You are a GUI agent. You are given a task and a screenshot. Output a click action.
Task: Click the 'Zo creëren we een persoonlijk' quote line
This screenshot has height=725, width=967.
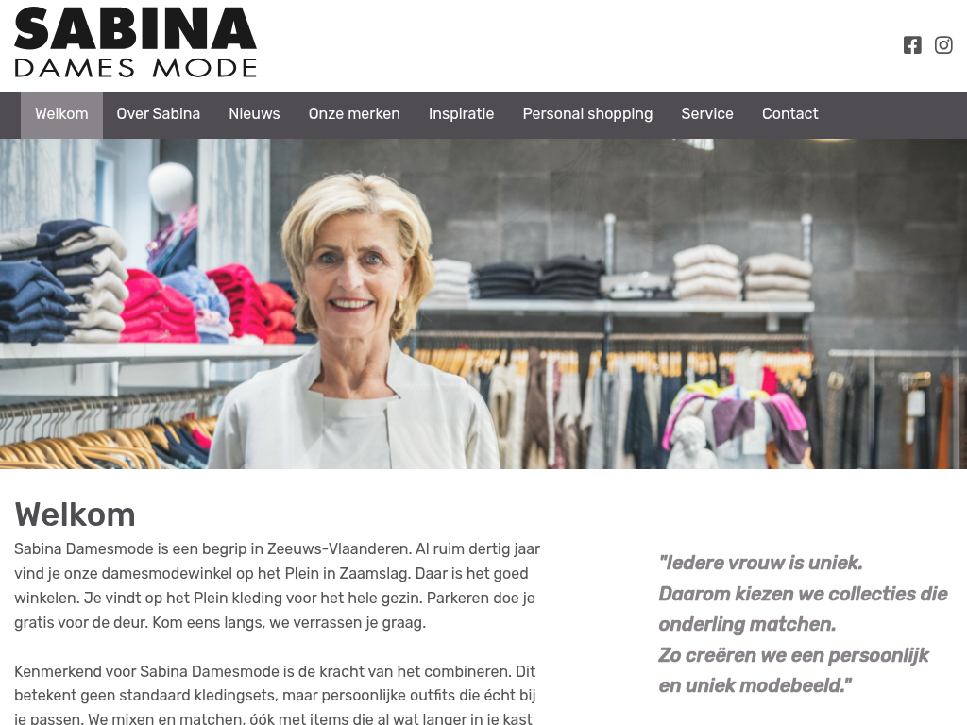[793, 655]
